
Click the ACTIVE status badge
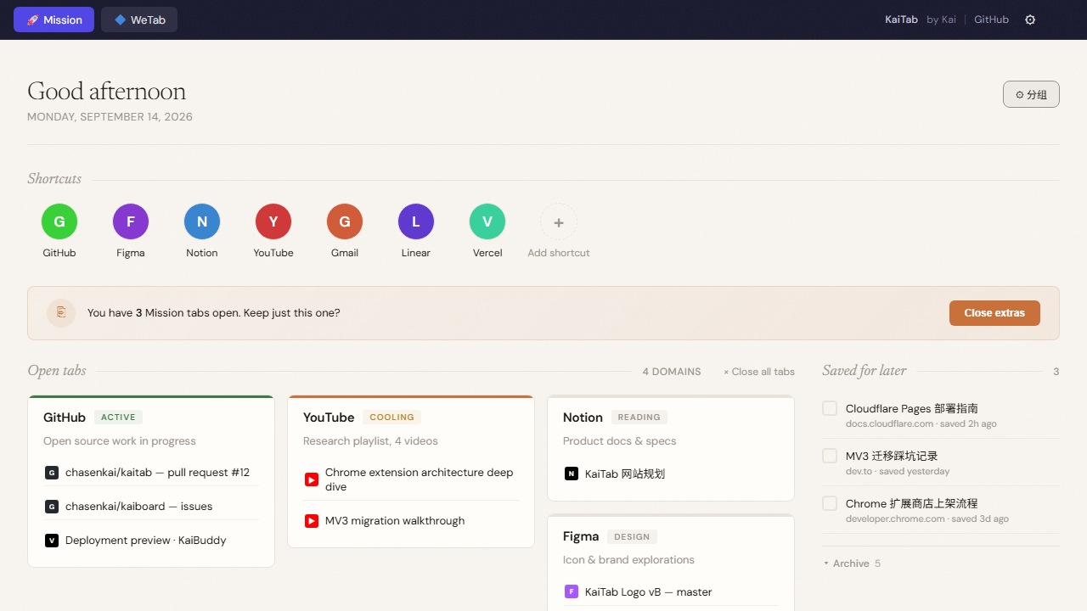(118, 418)
